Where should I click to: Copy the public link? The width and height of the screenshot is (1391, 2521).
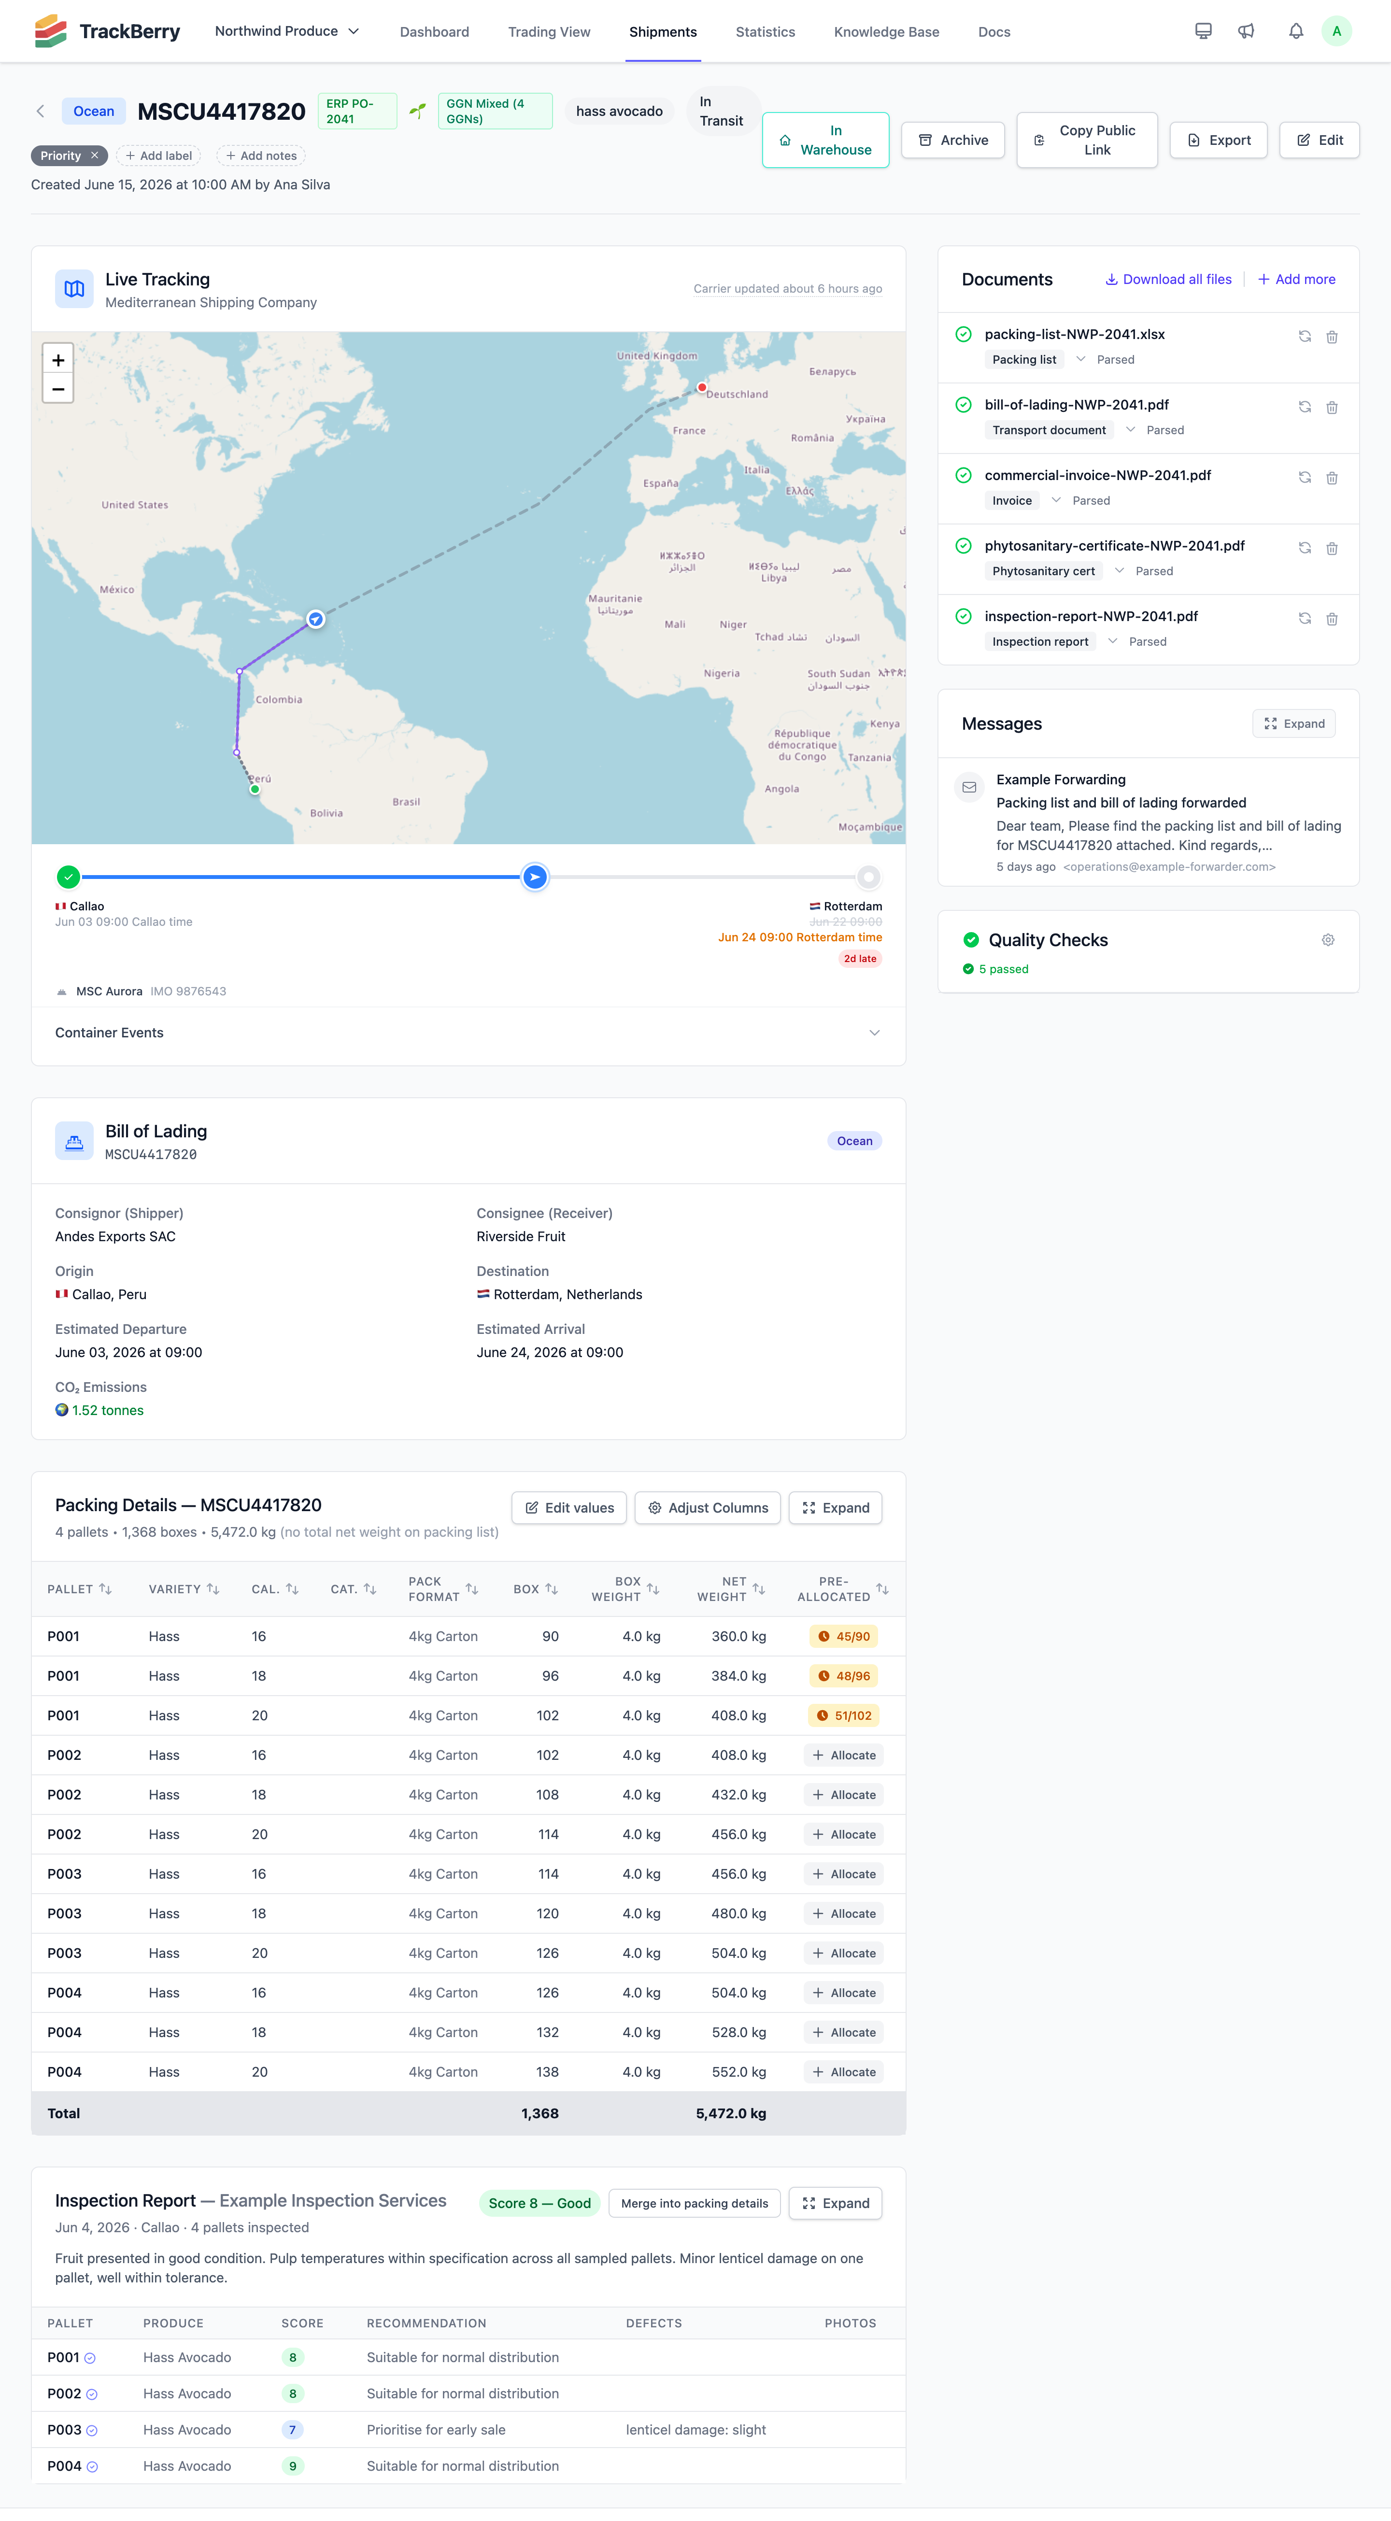click(1087, 140)
